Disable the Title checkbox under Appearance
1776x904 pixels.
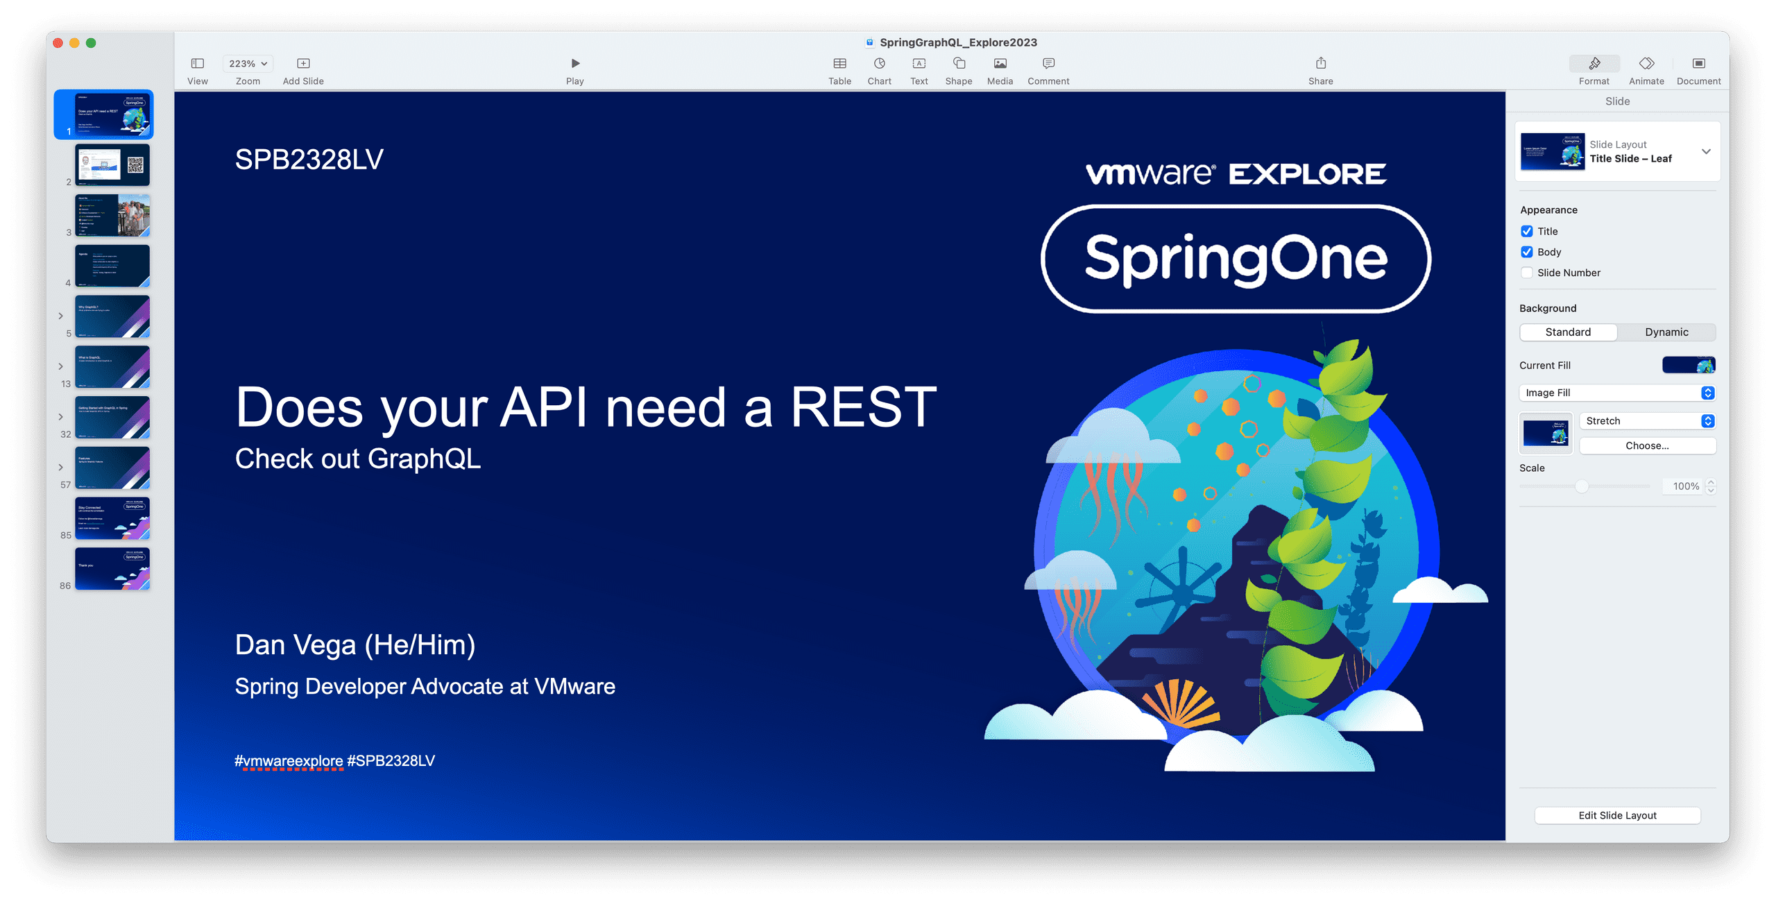click(1526, 231)
